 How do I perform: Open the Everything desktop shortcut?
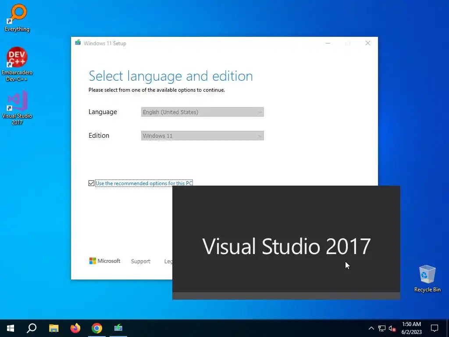click(x=17, y=18)
